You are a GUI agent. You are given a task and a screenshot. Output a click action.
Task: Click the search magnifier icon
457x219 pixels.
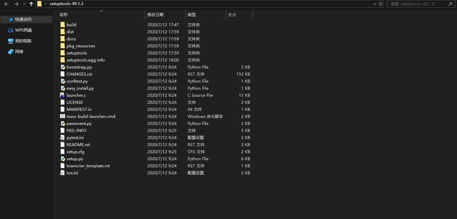(x=451, y=4)
